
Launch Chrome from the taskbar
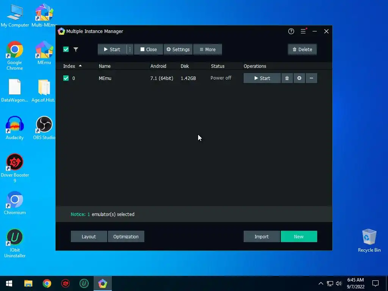tap(47, 283)
